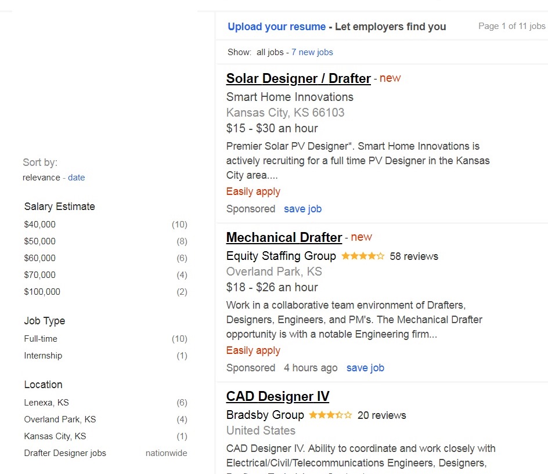The image size is (548, 474).
Task: Filter by $100,000 salary estimate
Action: coord(42,292)
